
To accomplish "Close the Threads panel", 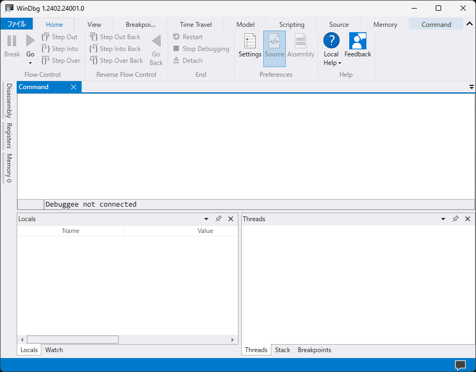I will click(467, 219).
